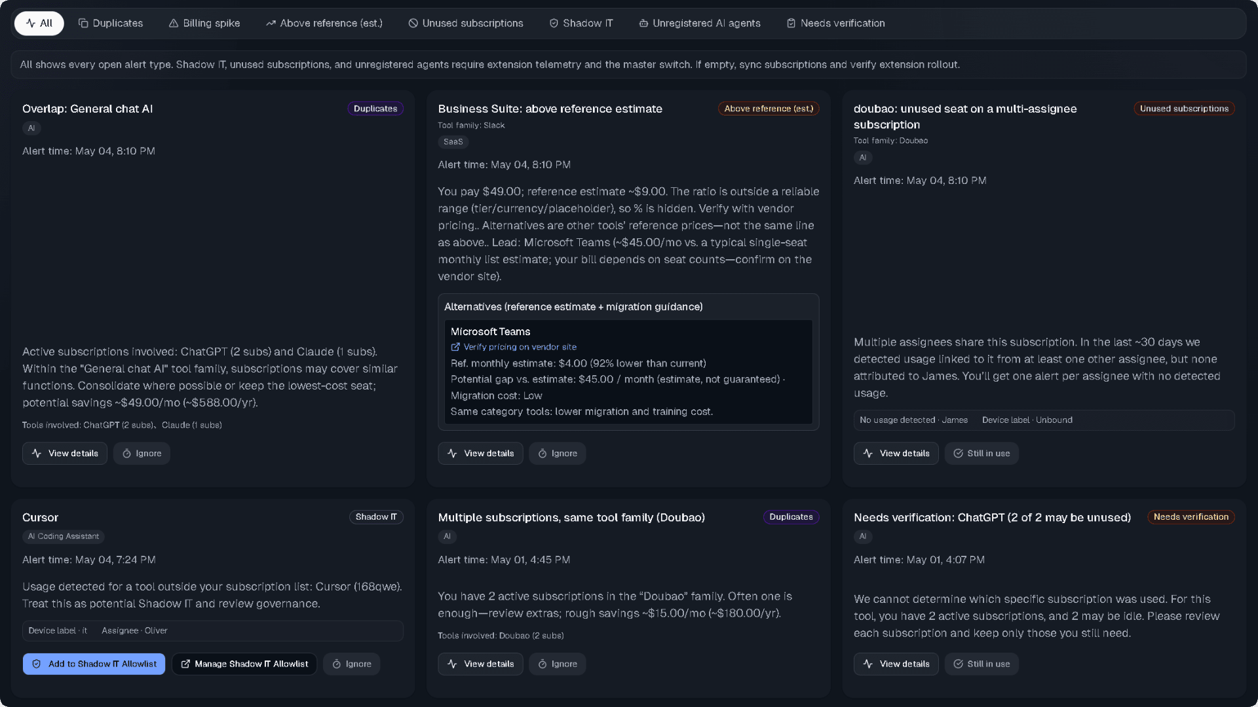This screenshot has width=1258, height=707.
Task: Click the warning triangle icon for Billing spike
Action: click(x=174, y=24)
